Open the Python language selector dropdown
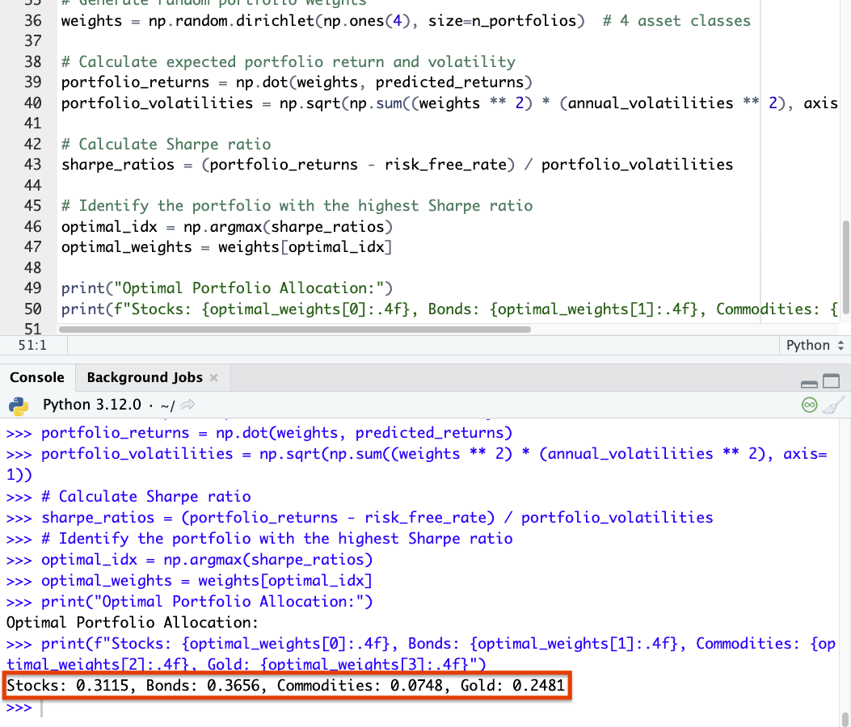851x727 pixels. coord(815,345)
